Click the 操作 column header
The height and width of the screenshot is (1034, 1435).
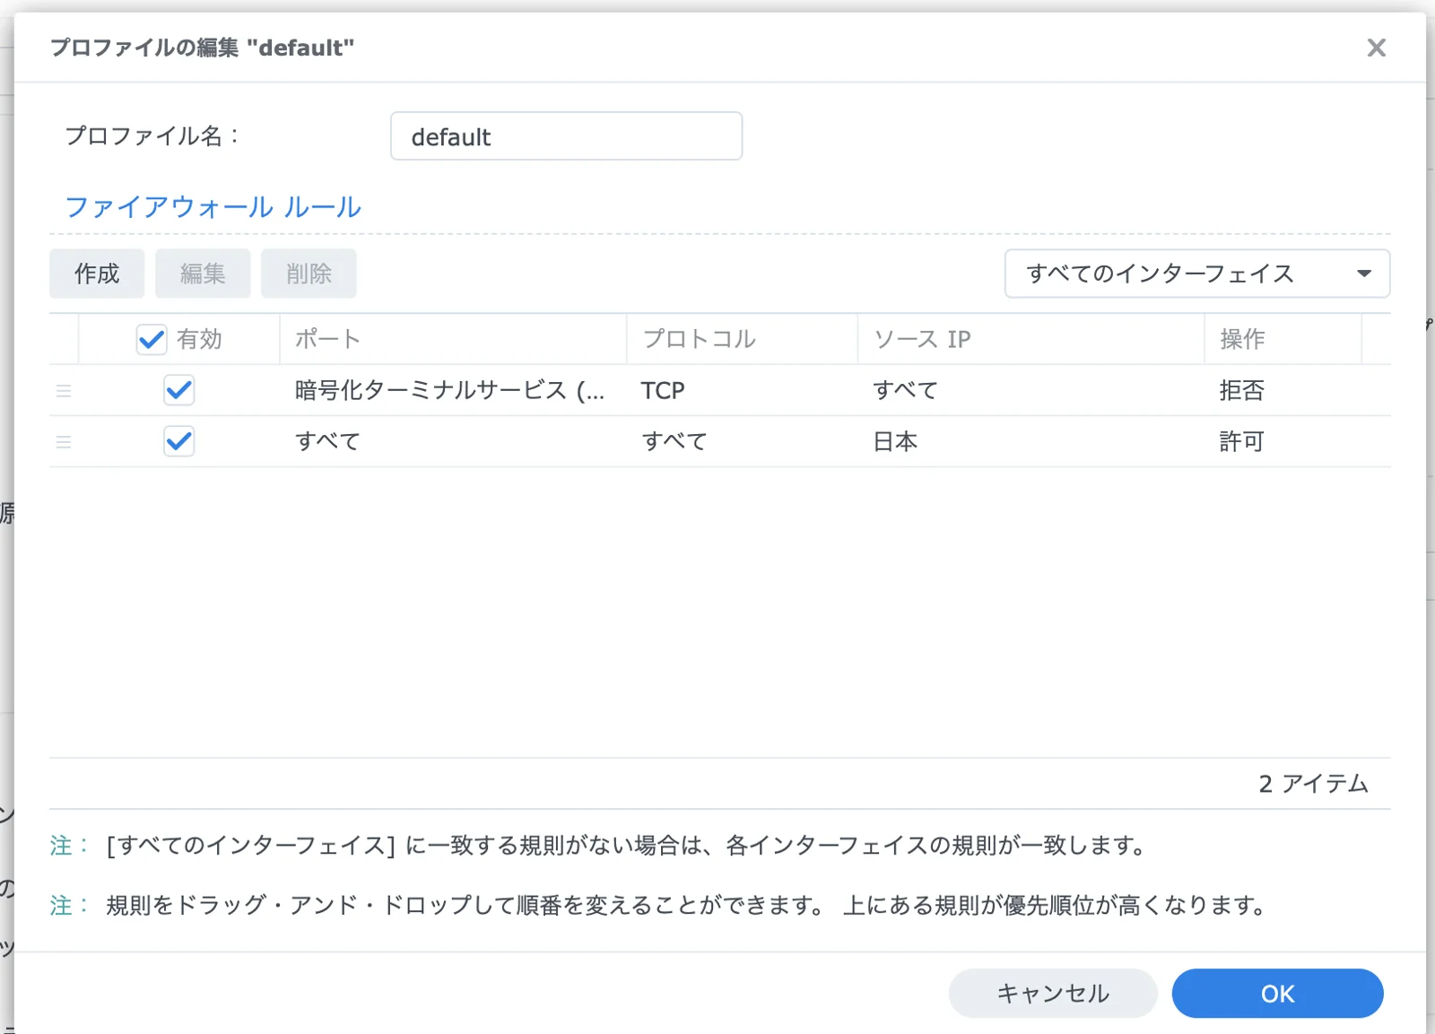click(1283, 339)
